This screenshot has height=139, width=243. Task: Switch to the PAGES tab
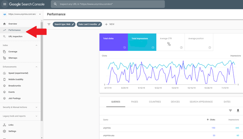click(x=134, y=102)
